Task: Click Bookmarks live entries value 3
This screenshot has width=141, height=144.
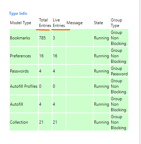Action: (54, 38)
